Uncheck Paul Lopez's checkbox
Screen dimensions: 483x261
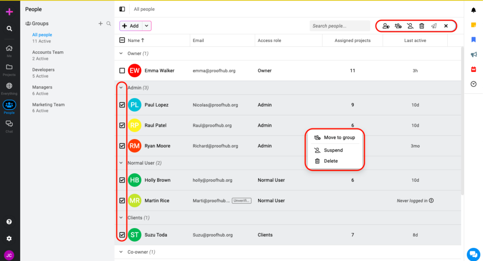(x=122, y=105)
